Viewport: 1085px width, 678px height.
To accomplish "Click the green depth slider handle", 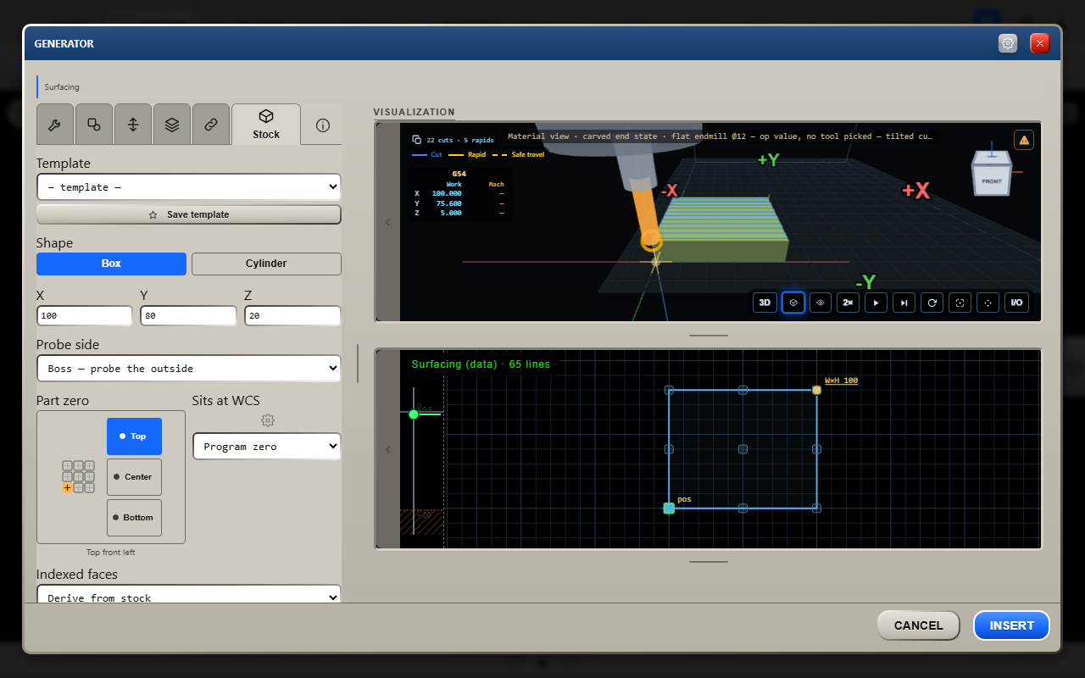I will coord(414,414).
